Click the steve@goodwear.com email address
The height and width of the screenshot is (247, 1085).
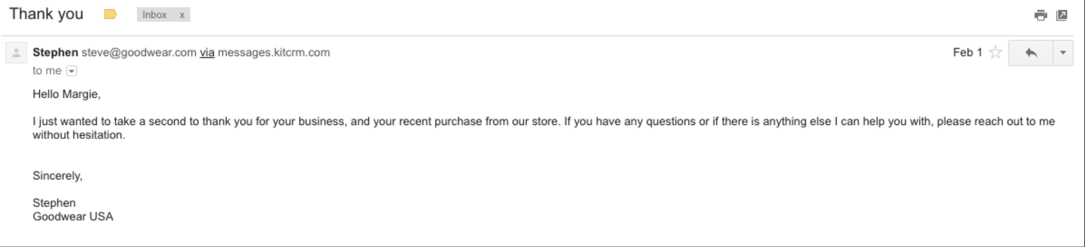tap(139, 53)
